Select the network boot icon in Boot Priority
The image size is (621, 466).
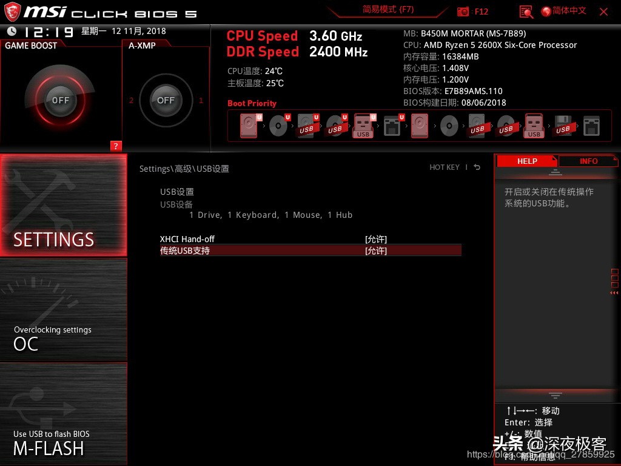tap(391, 126)
